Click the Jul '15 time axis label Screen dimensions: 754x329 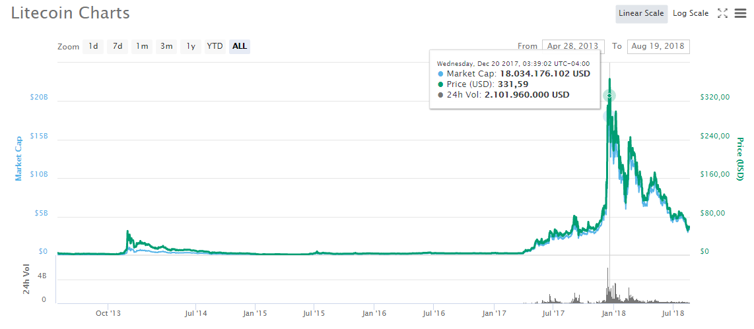pos(314,314)
